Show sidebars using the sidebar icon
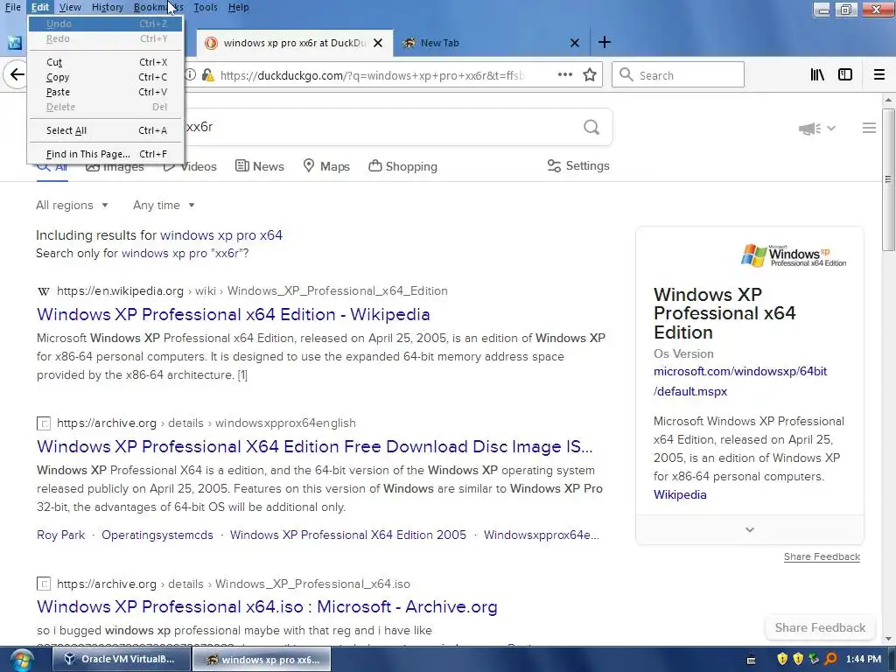The width and height of the screenshot is (896, 672). (x=844, y=75)
